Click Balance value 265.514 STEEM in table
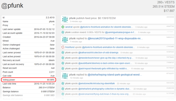This screenshot has width=176, height=101. tap(46, 88)
